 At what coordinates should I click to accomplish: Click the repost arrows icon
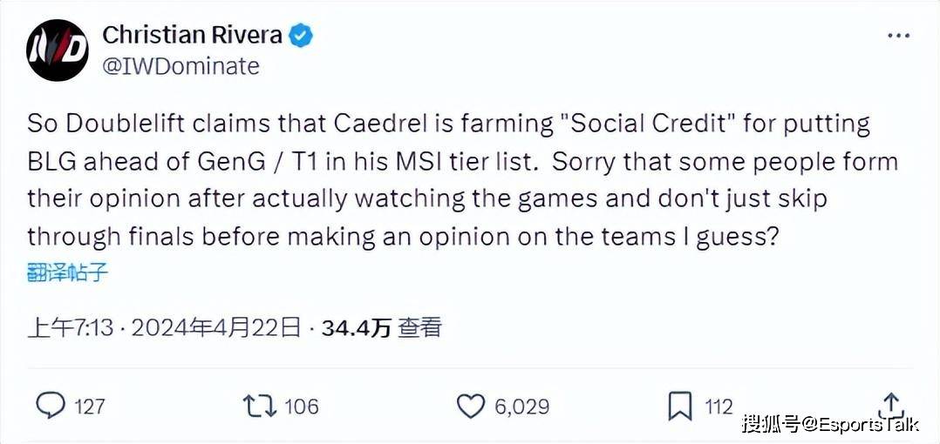click(257, 405)
